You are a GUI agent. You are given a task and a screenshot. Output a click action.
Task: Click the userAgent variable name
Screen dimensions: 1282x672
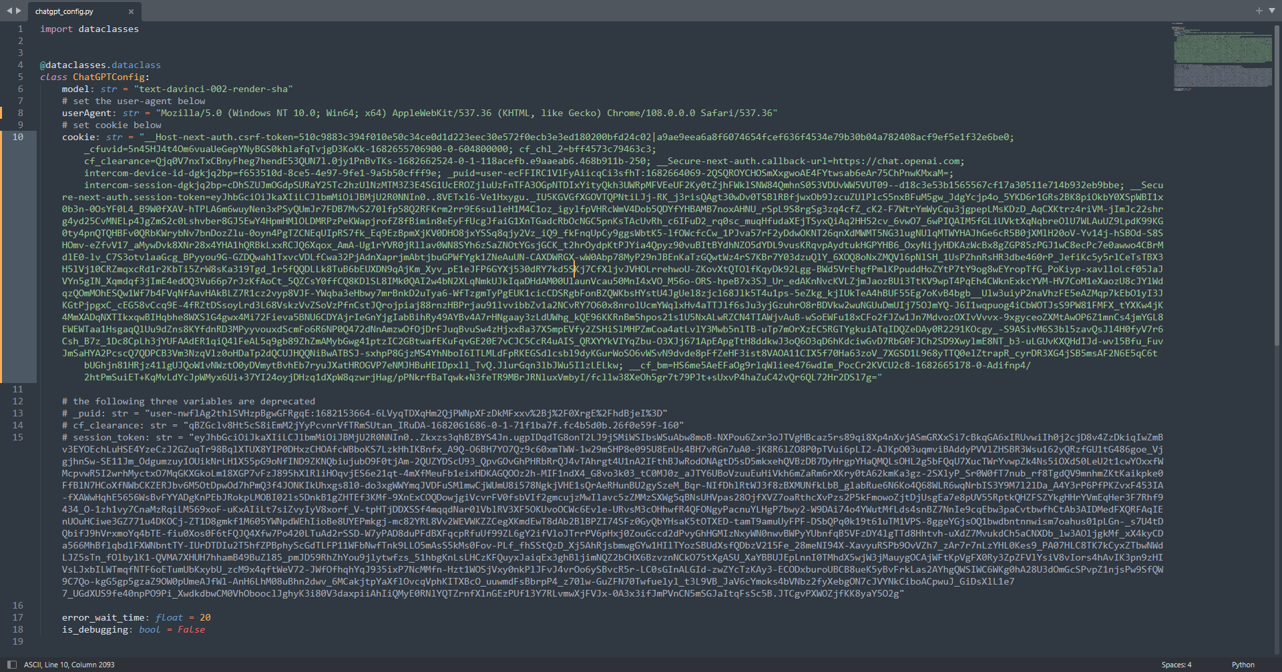tap(87, 113)
